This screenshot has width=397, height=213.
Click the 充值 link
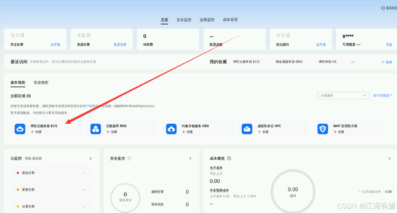click(389, 44)
